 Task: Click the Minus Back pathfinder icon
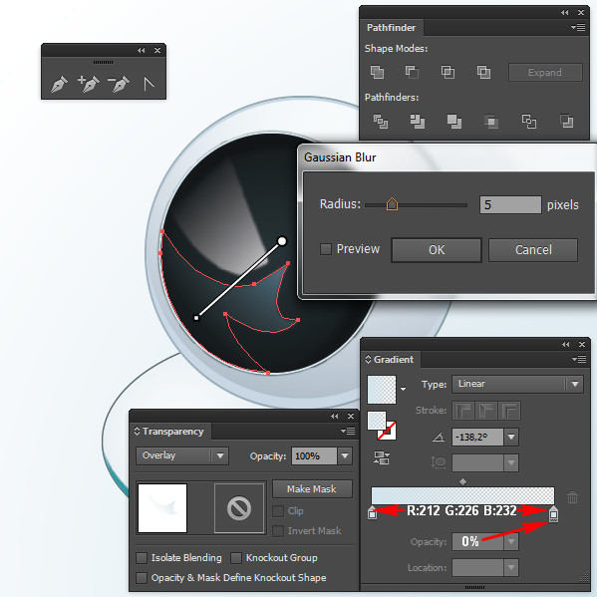(x=567, y=122)
